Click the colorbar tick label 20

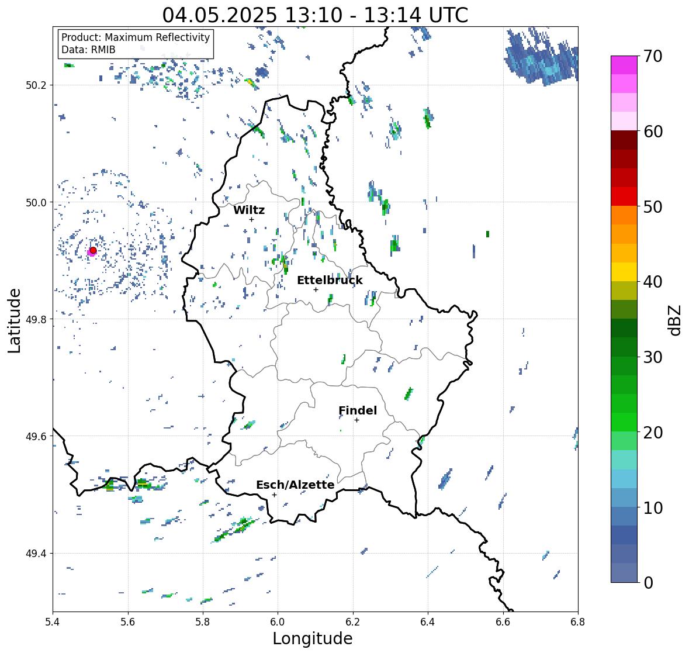click(x=653, y=433)
